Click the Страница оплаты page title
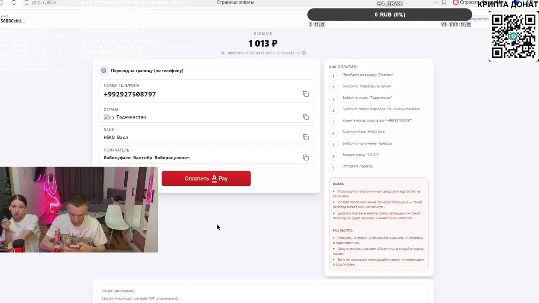The image size is (539, 303). [x=235, y=3]
